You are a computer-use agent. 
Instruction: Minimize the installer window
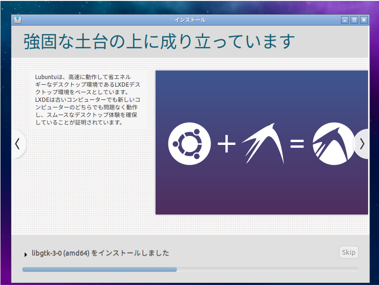(x=345, y=20)
